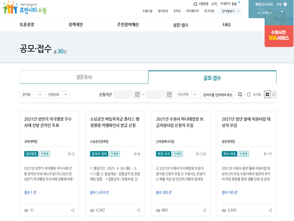Click the Human City Suwon logo
Image resolution: width=294 pixels, height=221 pixels.
click(25, 8)
